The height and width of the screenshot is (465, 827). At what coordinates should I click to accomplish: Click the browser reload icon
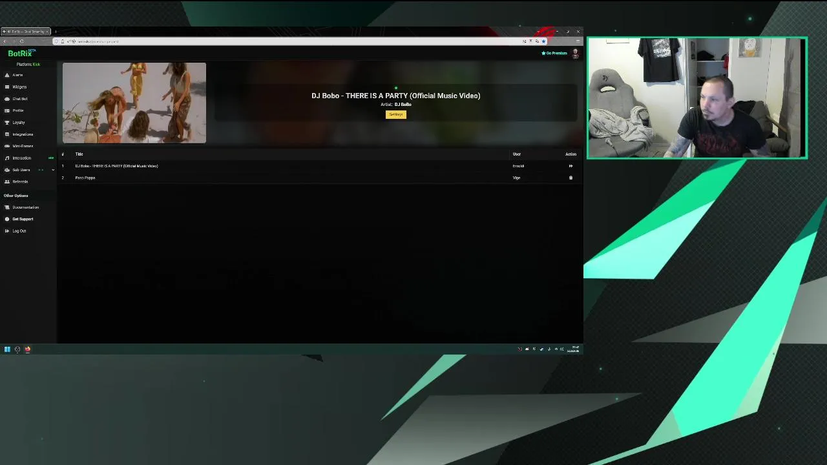coord(21,41)
